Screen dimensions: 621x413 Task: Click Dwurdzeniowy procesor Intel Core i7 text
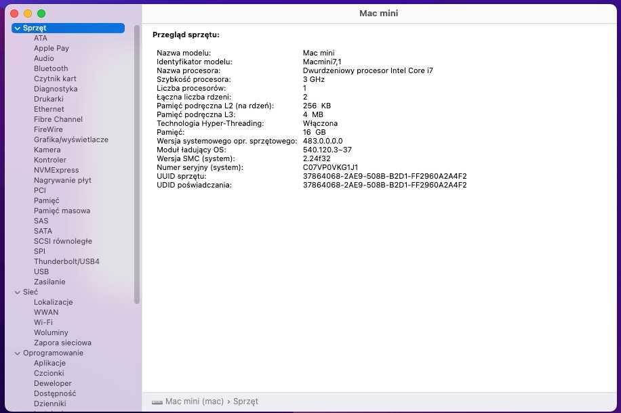(368, 70)
